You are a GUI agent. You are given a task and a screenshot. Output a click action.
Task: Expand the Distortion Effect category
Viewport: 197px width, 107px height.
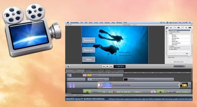tap(170, 32)
